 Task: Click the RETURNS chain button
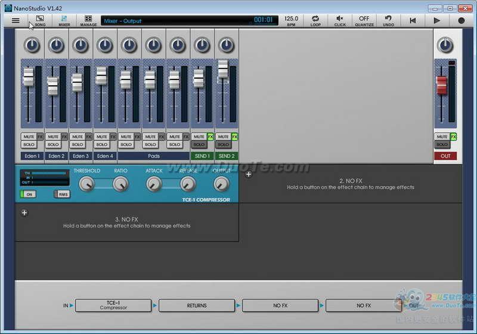coord(197,305)
